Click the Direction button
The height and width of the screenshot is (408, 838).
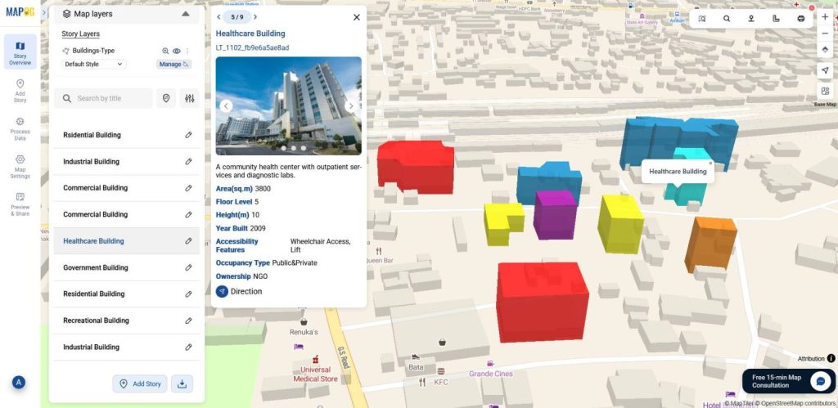point(239,291)
